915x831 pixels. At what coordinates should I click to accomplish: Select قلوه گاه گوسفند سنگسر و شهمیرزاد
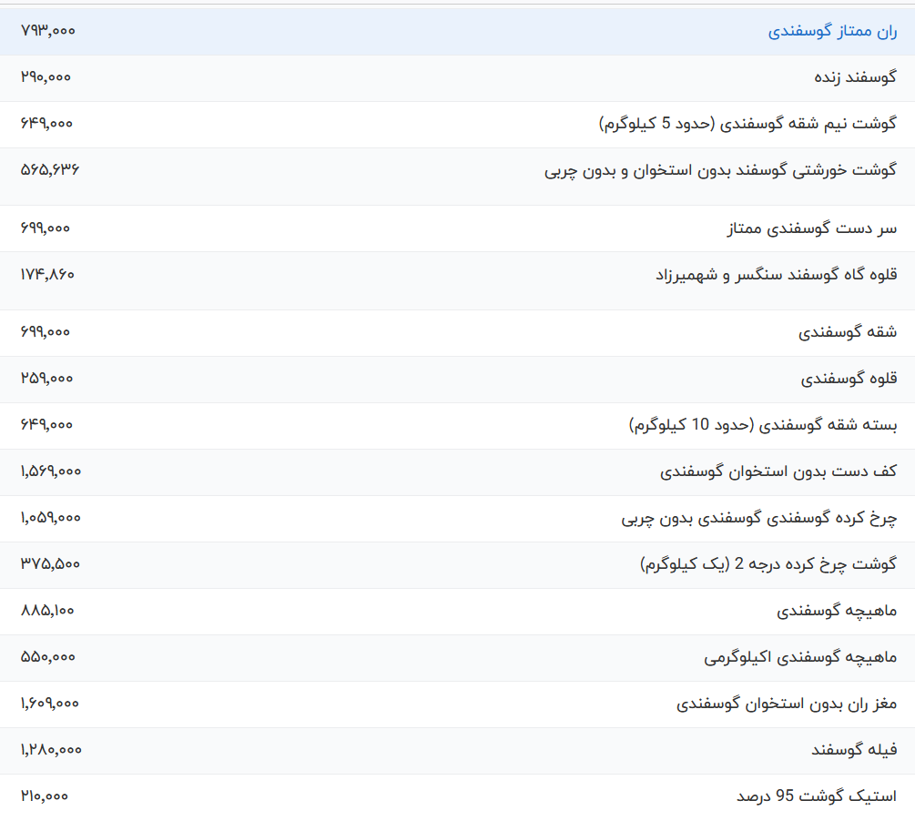pyautogui.click(x=776, y=274)
